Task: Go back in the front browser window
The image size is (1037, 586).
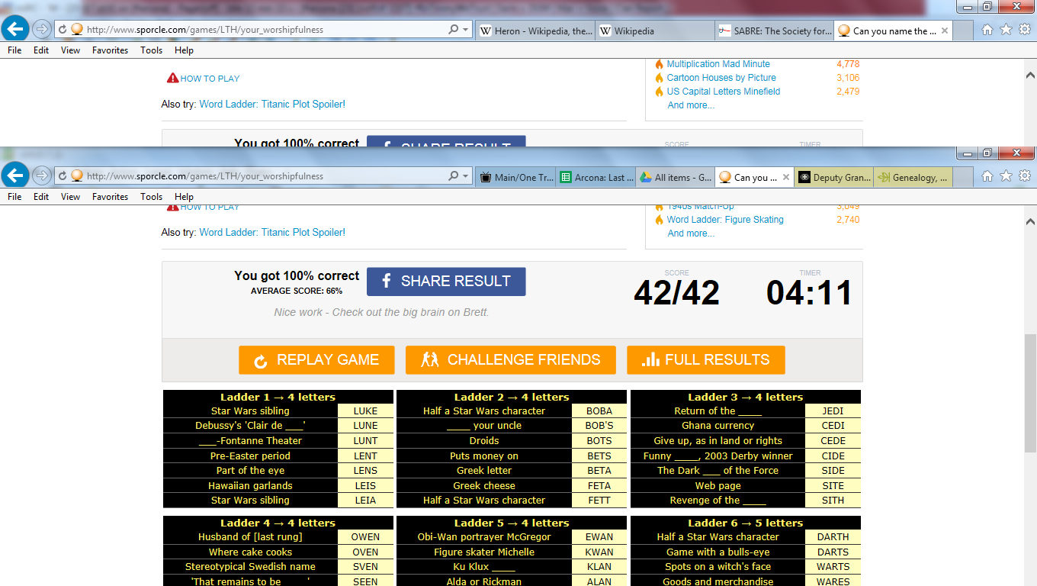Action: (x=15, y=175)
